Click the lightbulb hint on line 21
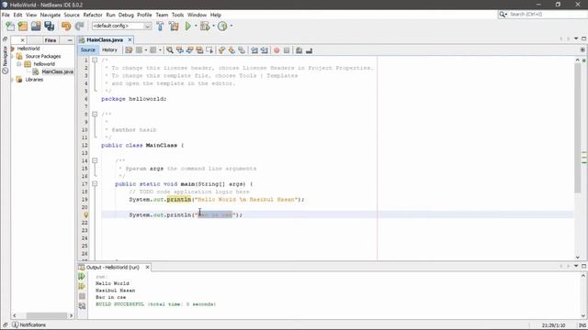Image resolution: width=588 pixels, height=330 pixels. tap(85, 214)
